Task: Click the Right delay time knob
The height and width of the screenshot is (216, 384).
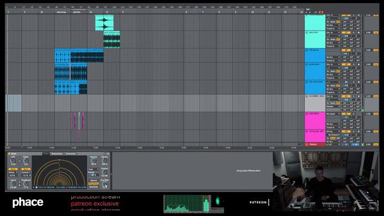Action: point(26,161)
